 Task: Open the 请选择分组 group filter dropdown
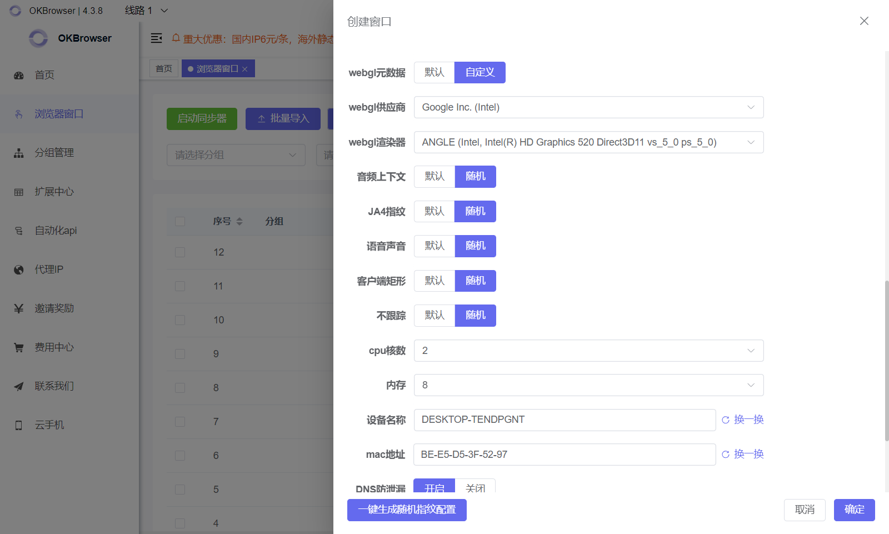[x=236, y=155]
